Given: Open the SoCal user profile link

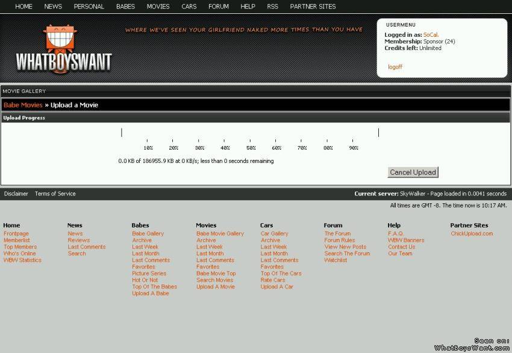Looking at the screenshot, I should [x=430, y=35].
